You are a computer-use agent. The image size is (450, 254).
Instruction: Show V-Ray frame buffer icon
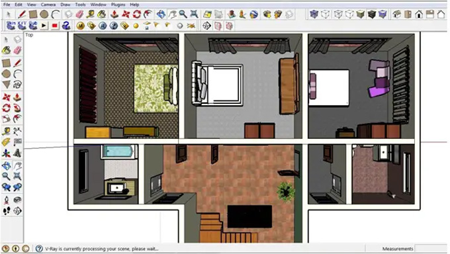tap(124, 26)
